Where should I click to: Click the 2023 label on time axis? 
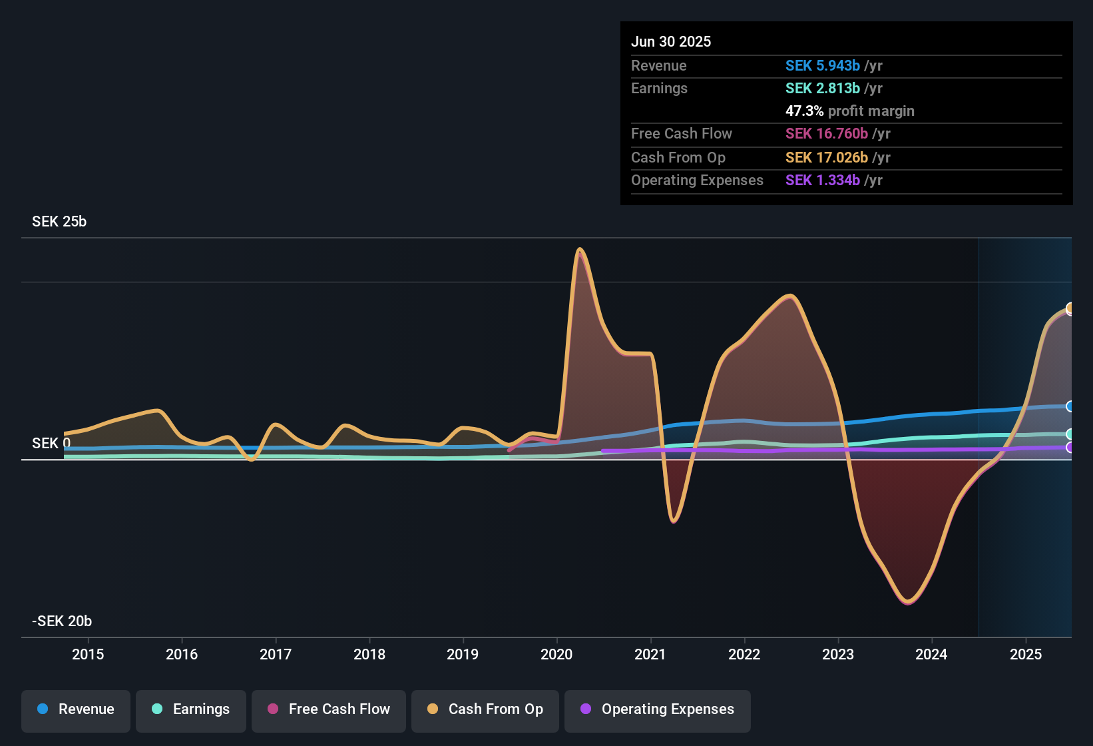click(x=838, y=655)
